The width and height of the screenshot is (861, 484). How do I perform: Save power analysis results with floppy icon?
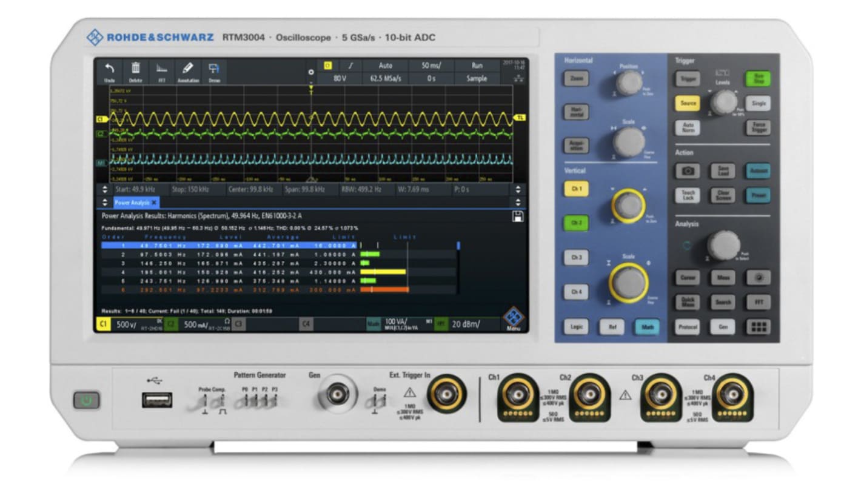[x=518, y=217]
